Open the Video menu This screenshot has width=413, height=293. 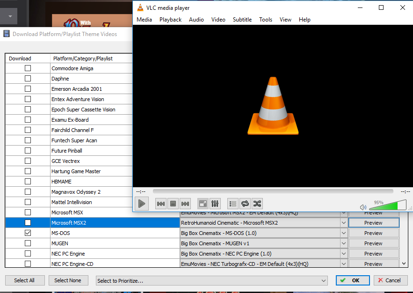point(218,20)
